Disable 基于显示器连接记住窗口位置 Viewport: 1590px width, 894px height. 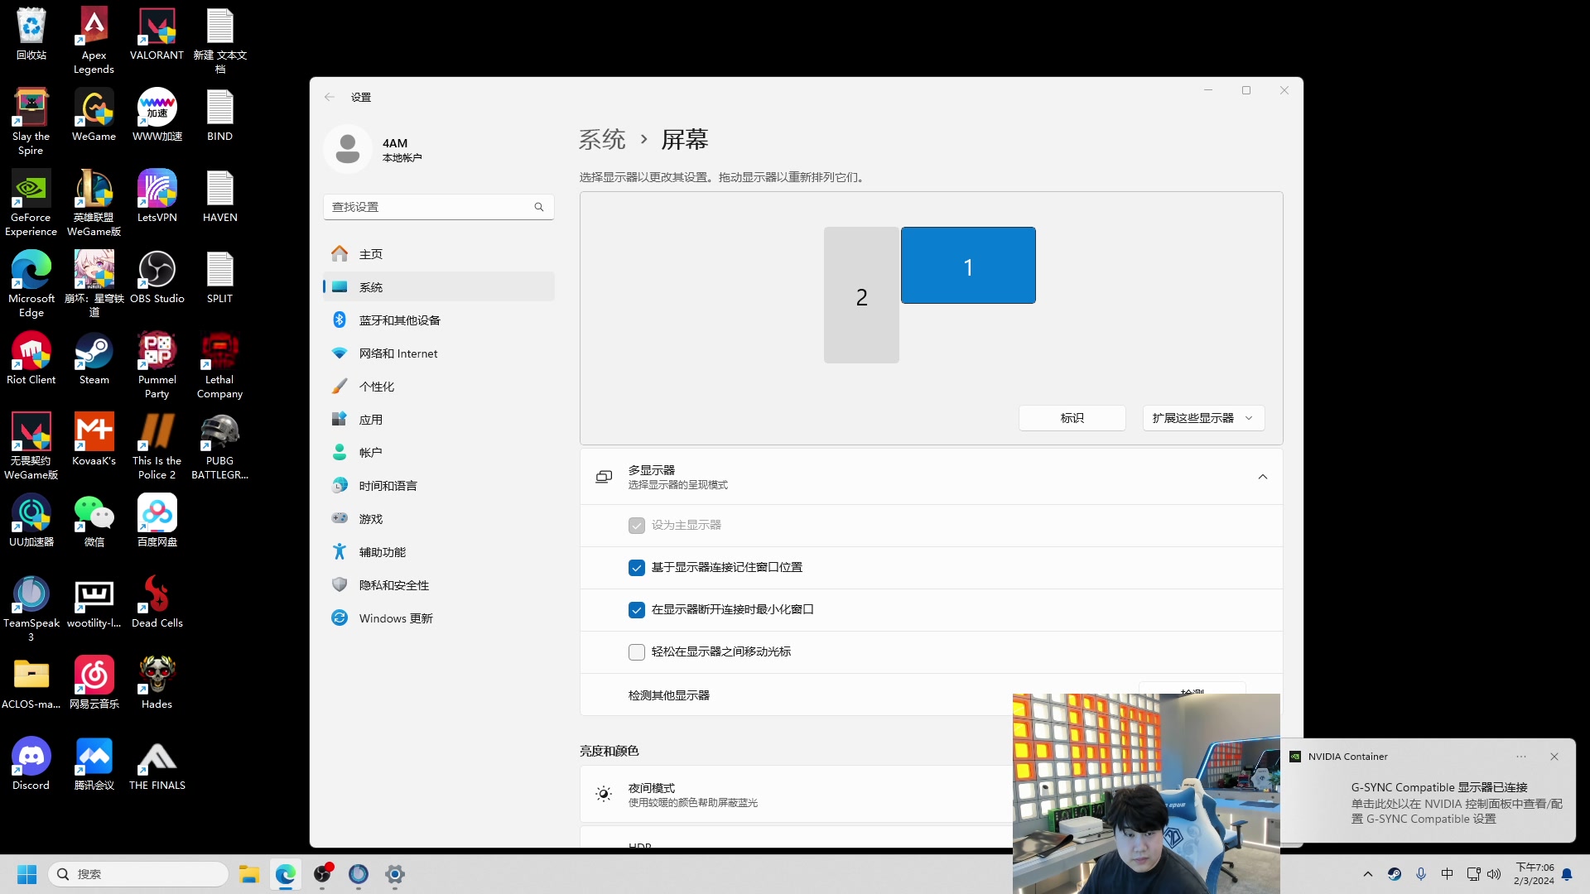click(636, 568)
